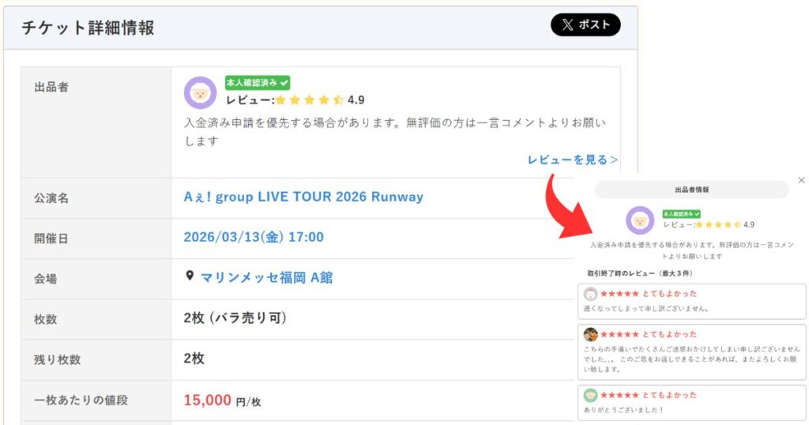Click the review starting こちらの手違いでたくさんご迷惑
The width and height of the screenshot is (809, 425).
coord(691,359)
